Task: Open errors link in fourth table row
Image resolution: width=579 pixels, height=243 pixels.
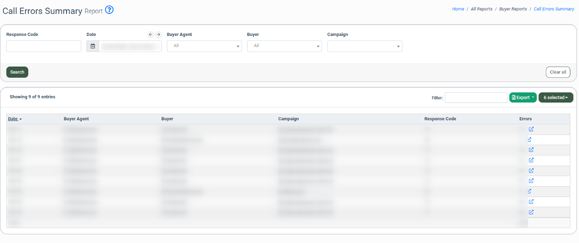Action: point(531,160)
